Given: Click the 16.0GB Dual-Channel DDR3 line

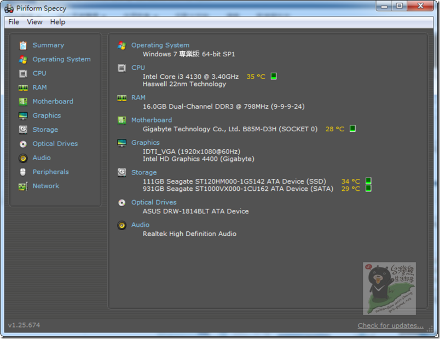Looking at the screenshot, I should coord(224,107).
